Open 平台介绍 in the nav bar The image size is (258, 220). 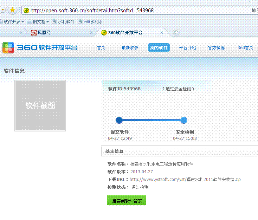(x=187, y=48)
